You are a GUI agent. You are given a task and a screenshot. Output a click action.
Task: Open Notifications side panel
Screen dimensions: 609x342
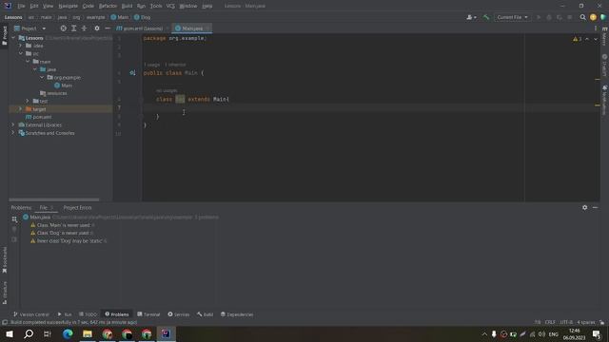(605, 100)
